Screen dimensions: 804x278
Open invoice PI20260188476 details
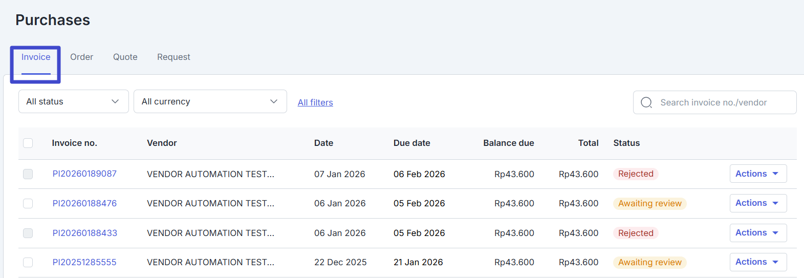[84, 203]
